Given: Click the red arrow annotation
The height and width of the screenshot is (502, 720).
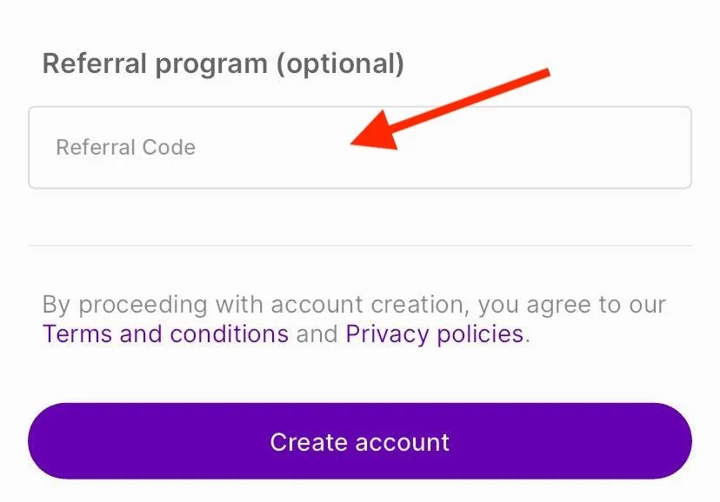Looking at the screenshot, I should (452, 109).
